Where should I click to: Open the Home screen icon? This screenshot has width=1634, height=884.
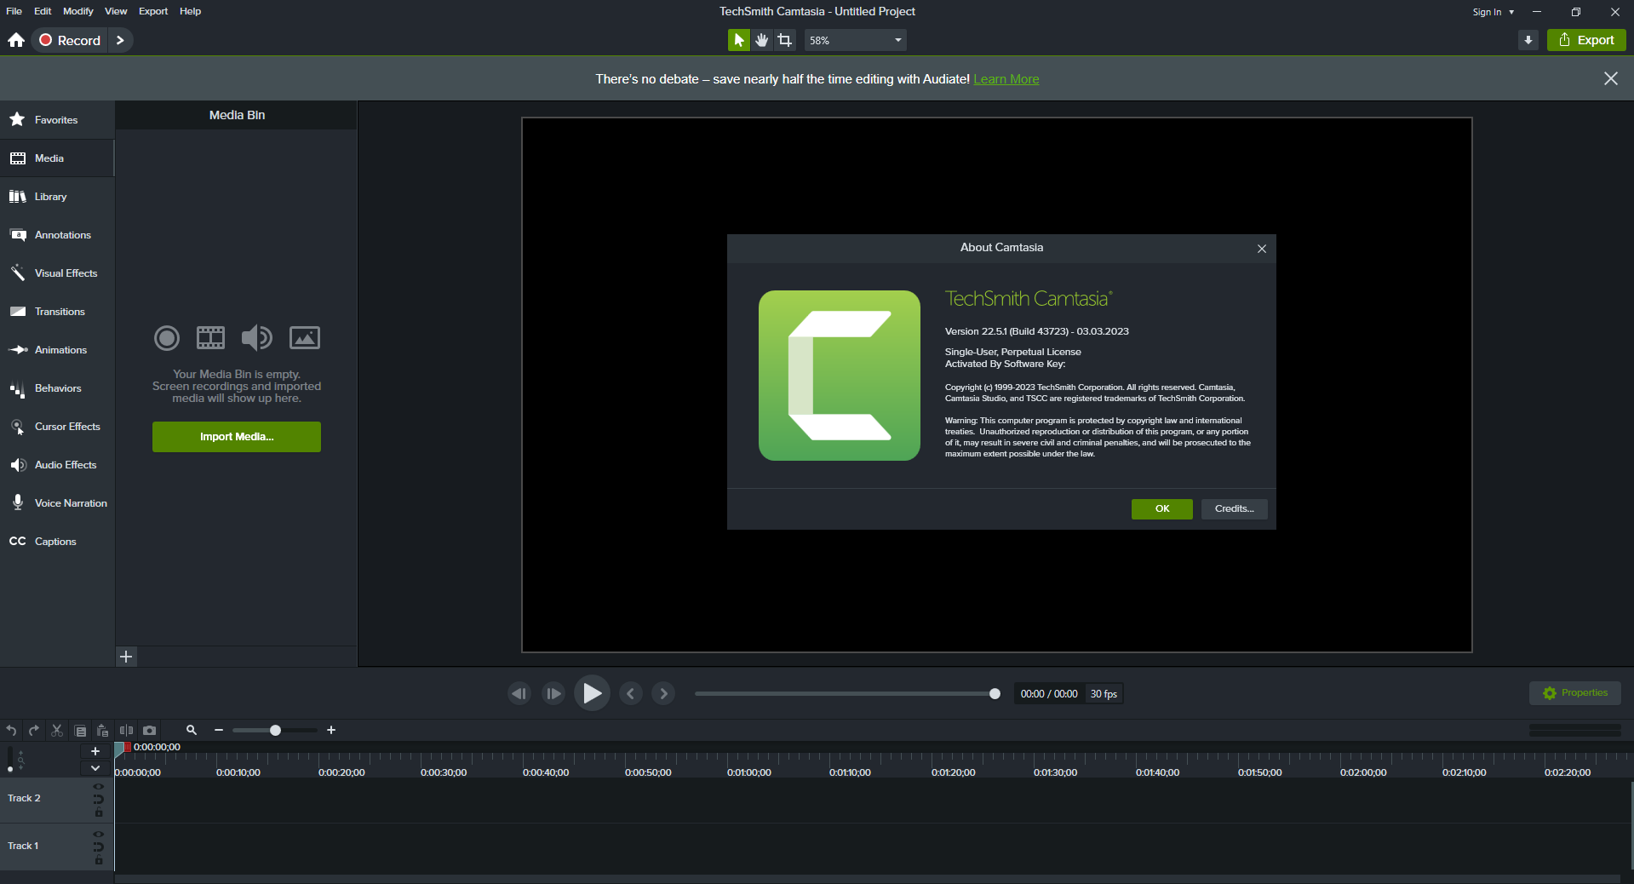(16, 40)
